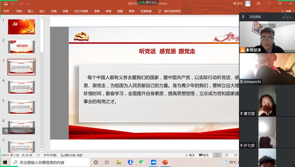
Task: Open the 幻灯片放映 ribbon tab
Action: [81, 11]
